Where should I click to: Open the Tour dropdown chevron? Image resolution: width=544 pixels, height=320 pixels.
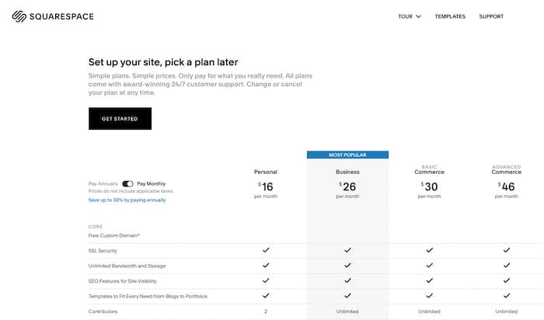coord(419,16)
